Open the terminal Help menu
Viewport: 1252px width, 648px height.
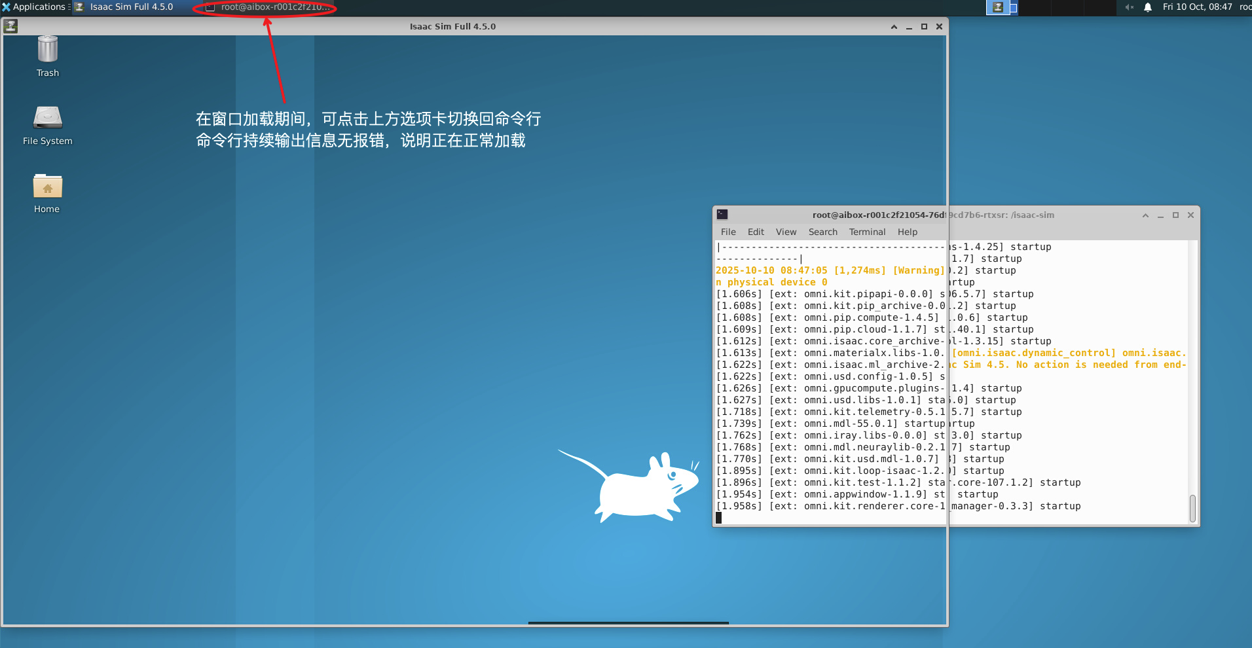pyautogui.click(x=907, y=232)
